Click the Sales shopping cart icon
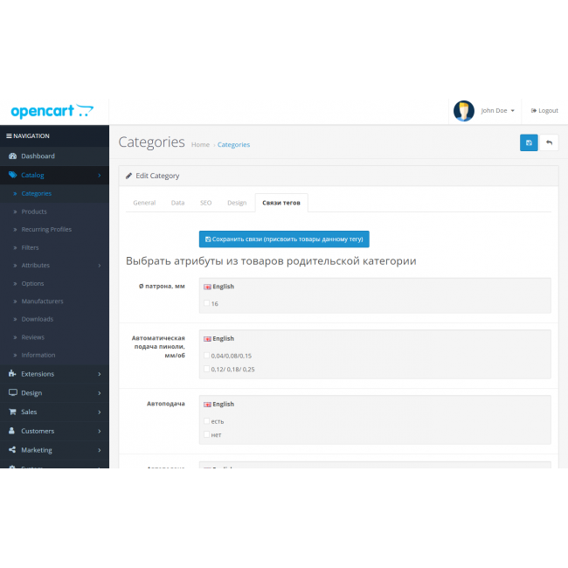Screen dimensions: 568x568 (12, 412)
